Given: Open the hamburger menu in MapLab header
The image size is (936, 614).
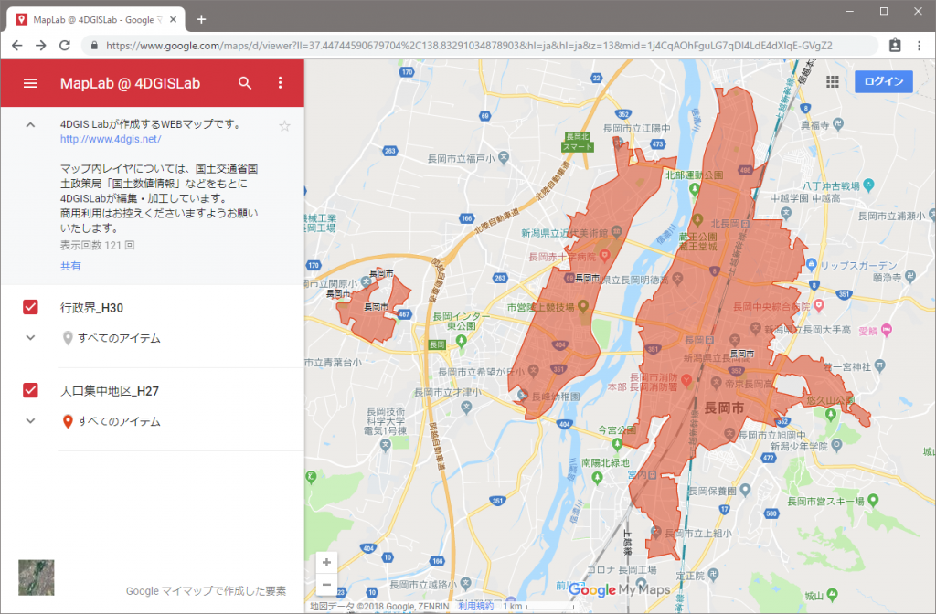Looking at the screenshot, I should 30,83.
